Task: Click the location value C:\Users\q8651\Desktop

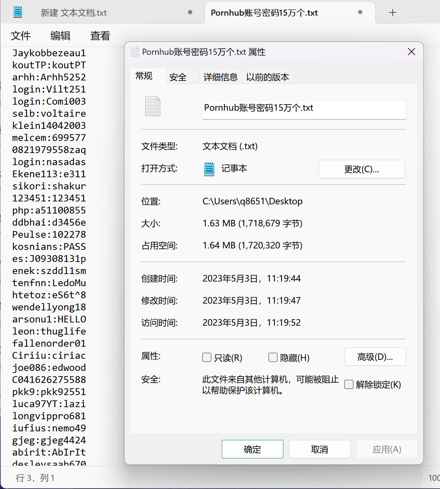Action: [x=252, y=201]
